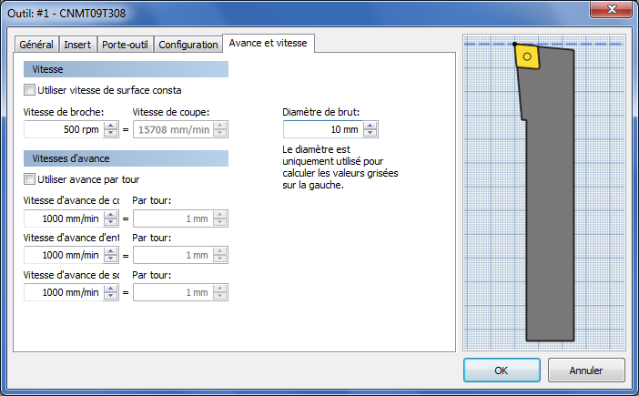The image size is (639, 396).
Task: Close the Outil dialog window
Action: (x=612, y=9)
